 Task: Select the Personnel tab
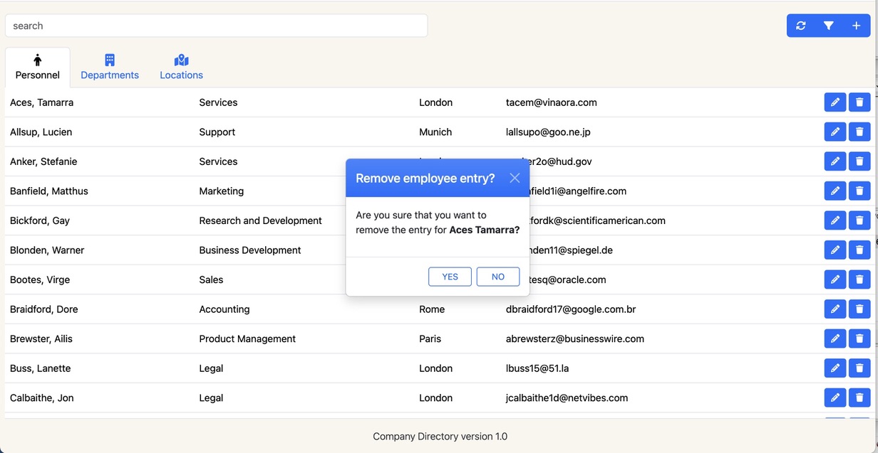click(38, 68)
